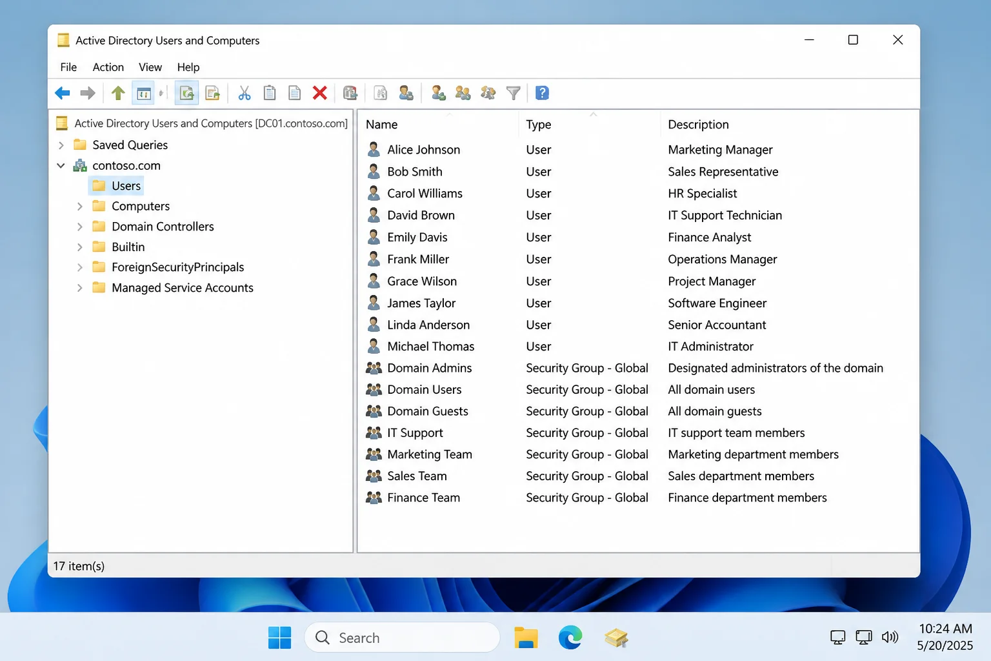The image size is (991, 661).
Task: Select the Grace Wilson entry
Action: (x=639, y=281)
